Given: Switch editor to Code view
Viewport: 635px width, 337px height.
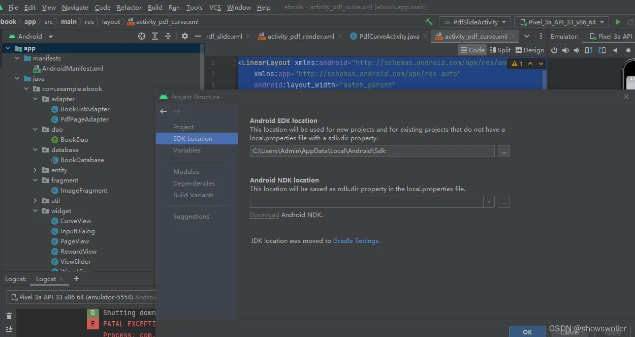Looking at the screenshot, I should (x=472, y=50).
